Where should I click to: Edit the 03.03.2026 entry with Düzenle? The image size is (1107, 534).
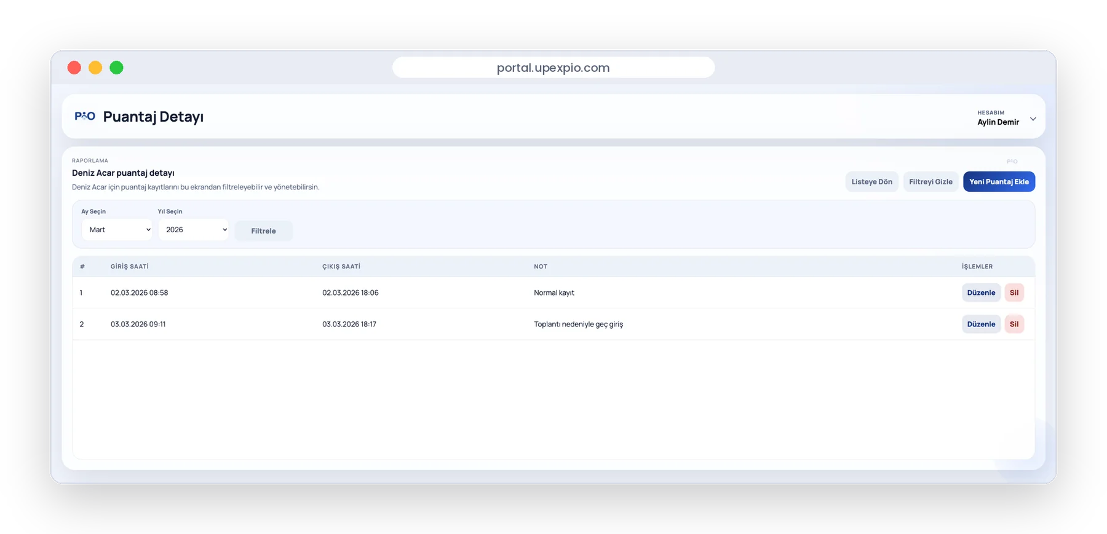tap(981, 324)
